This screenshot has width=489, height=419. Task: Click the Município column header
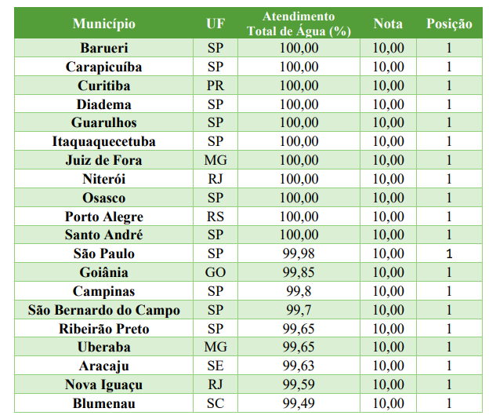point(103,24)
